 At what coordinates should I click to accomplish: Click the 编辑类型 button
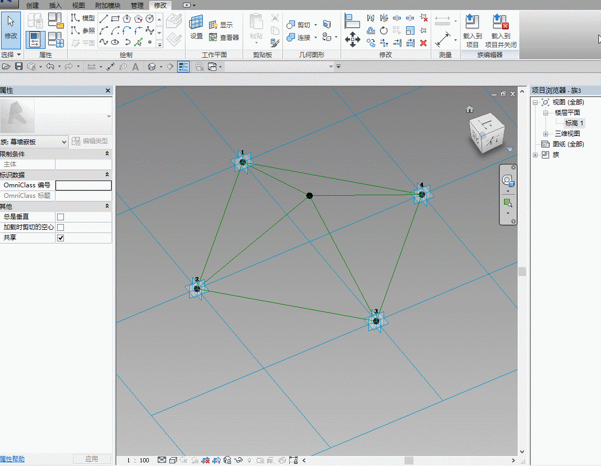(x=90, y=141)
